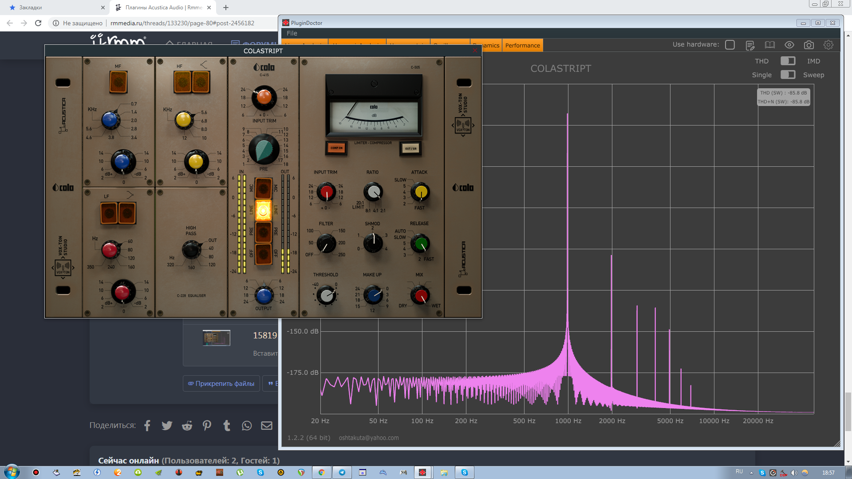Select the preamp OFF button

click(x=263, y=254)
